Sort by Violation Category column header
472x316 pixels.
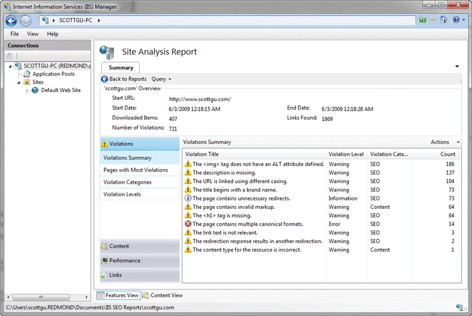click(x=390, y=154)
